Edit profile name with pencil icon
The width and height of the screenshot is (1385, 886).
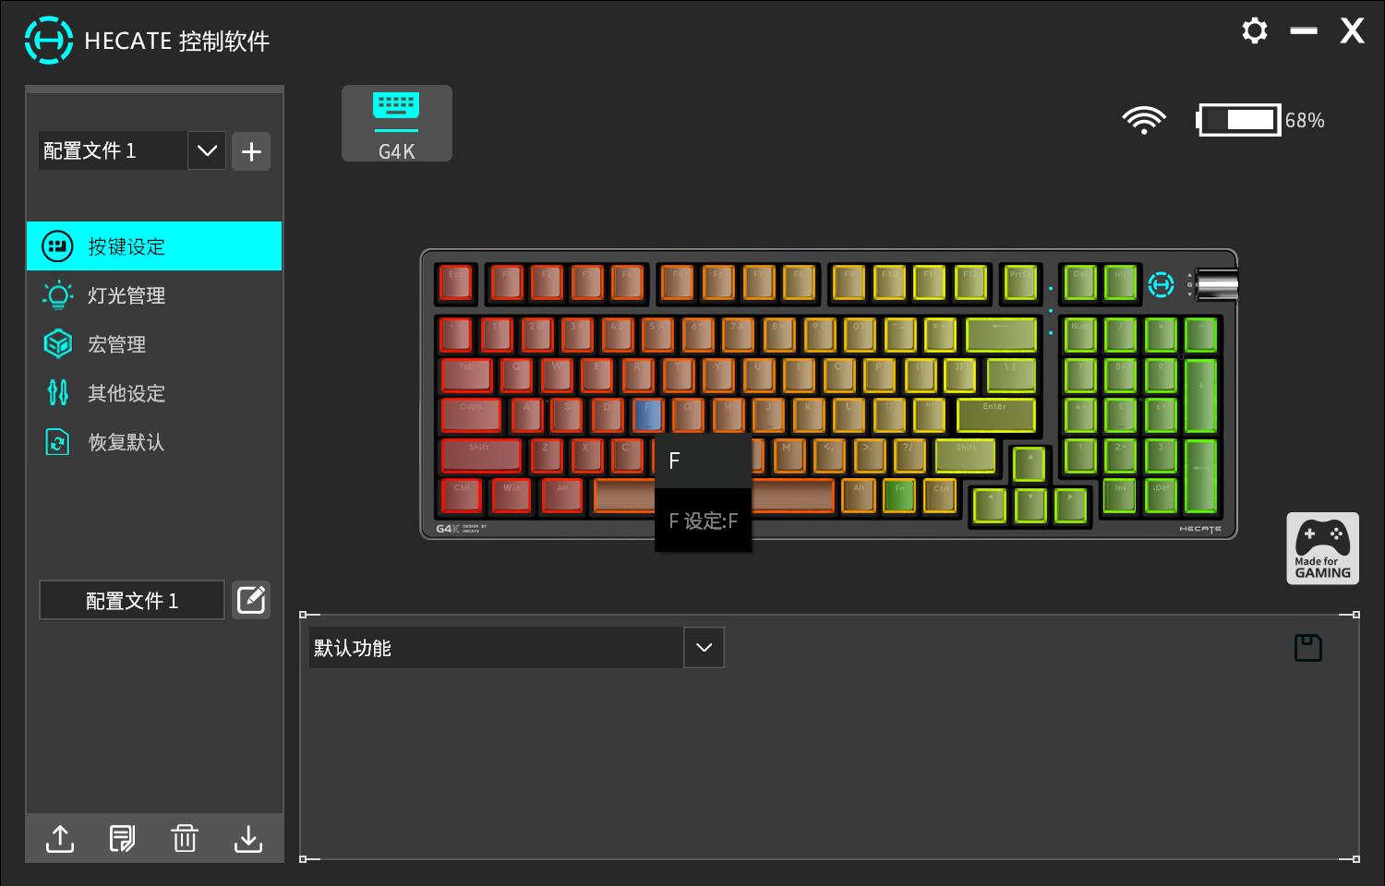[x=251, y=600]
